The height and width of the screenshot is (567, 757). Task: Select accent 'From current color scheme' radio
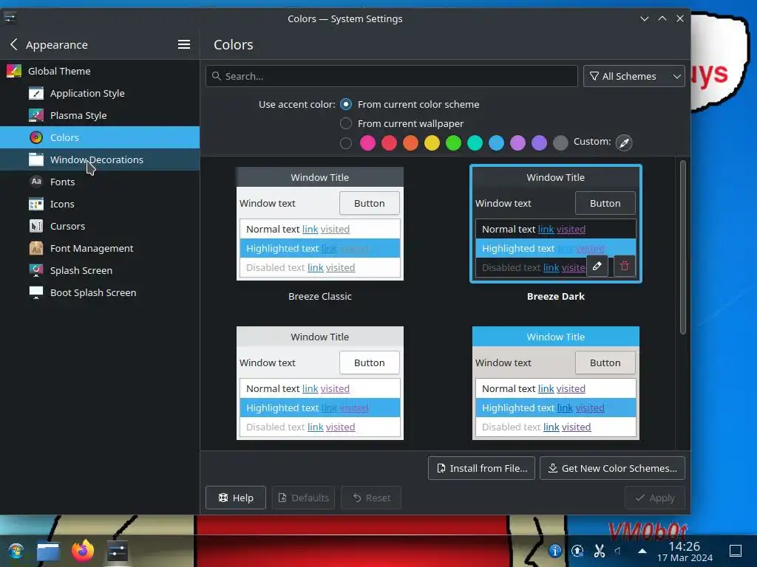click(x=346, y=104)
